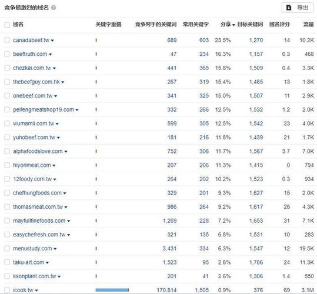Sort by 目标关键词 column header
The height and width of the screenshot is (294, 317).
(250, 25)
